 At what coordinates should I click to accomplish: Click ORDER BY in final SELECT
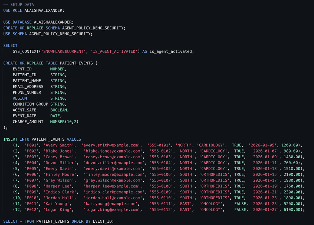[81, 222]
